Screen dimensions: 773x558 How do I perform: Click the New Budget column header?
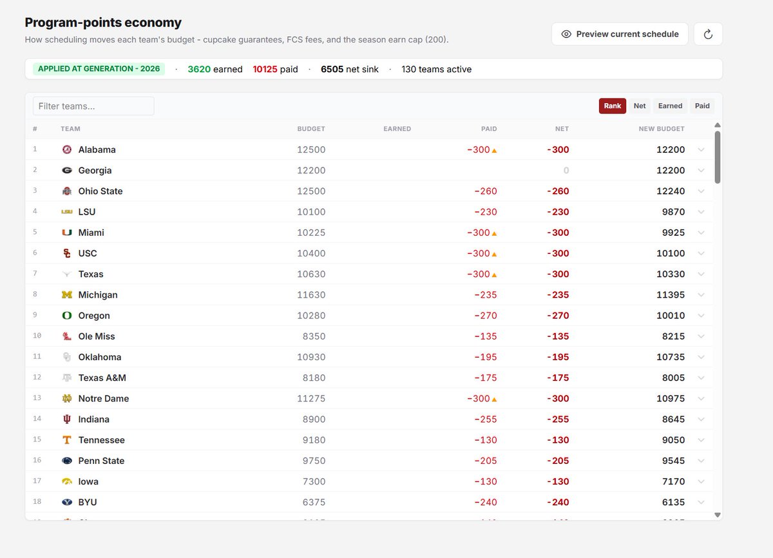point(662,129)
